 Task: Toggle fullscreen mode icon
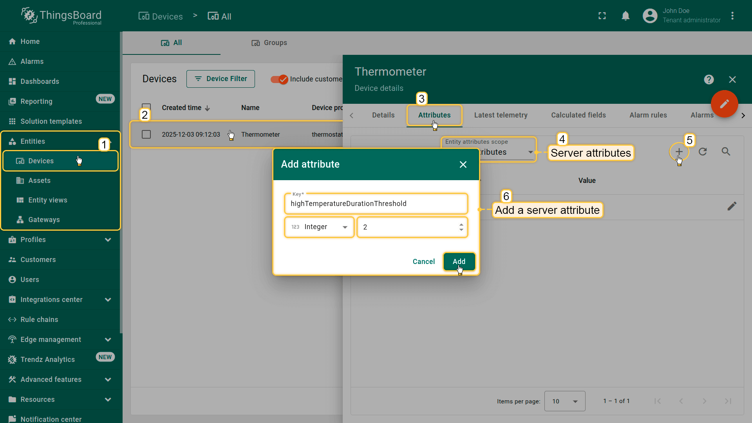point(602,16)
